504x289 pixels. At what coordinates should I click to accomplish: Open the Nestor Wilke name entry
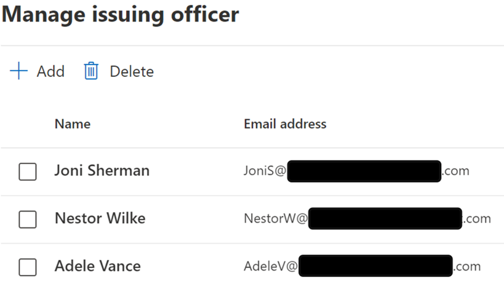100,218
